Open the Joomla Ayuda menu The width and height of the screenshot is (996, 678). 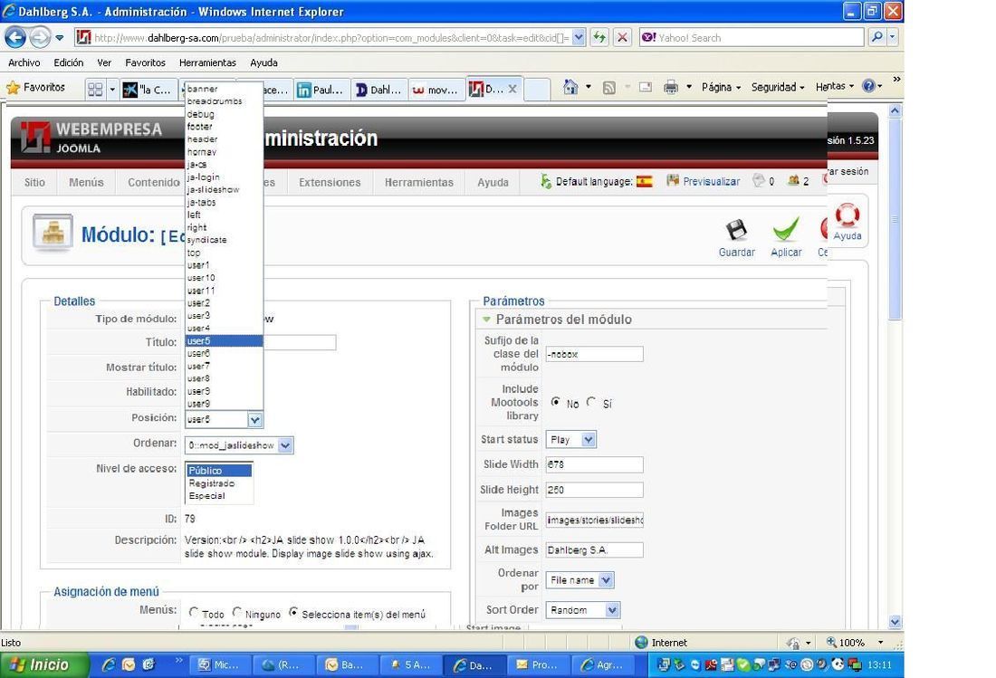point(493,182)
